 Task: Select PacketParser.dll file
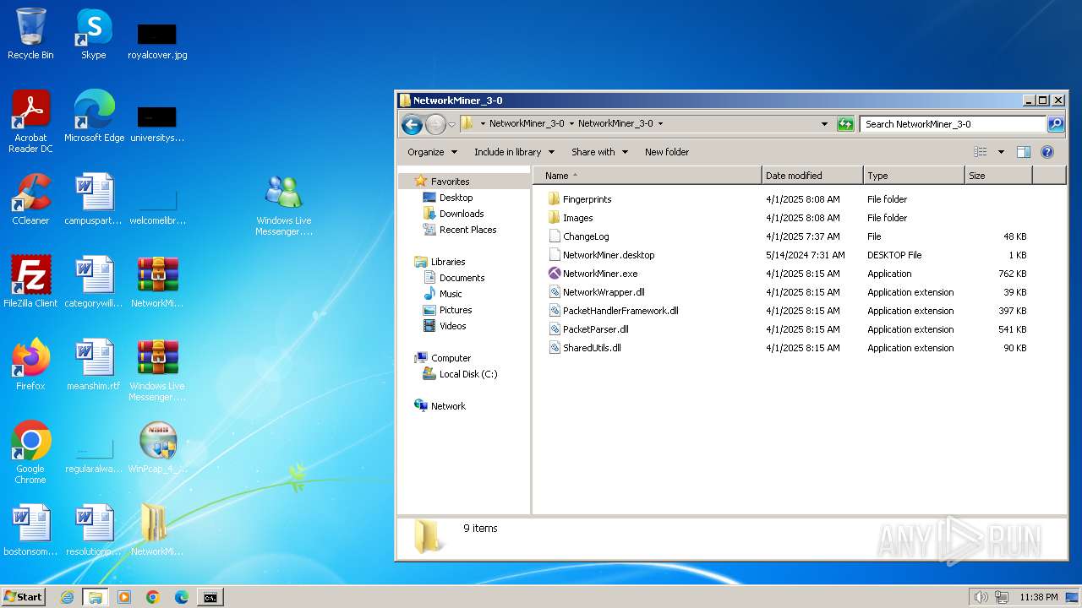click(596, 329)
